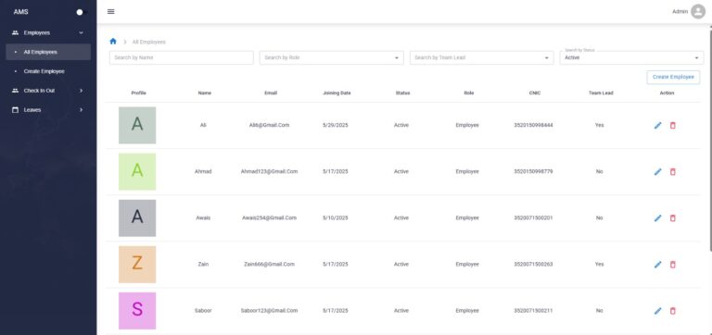
Task: Click the Check In Out sidebar icon
Action: click(x=15, y=91)
